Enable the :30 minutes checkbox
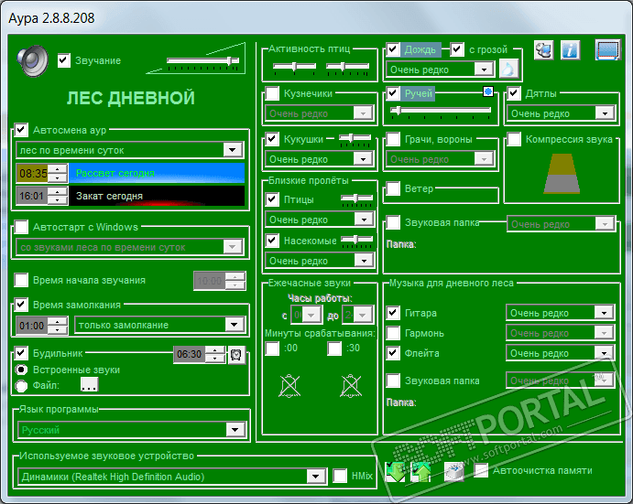 tap(334, 348)
